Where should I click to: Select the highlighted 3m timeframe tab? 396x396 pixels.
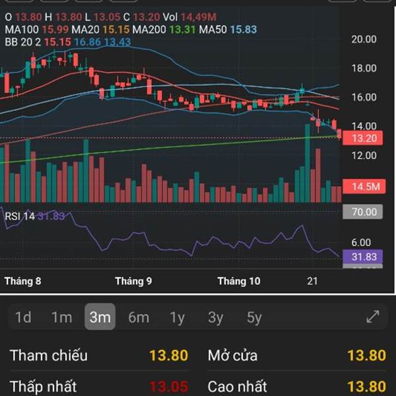[100, 317]
